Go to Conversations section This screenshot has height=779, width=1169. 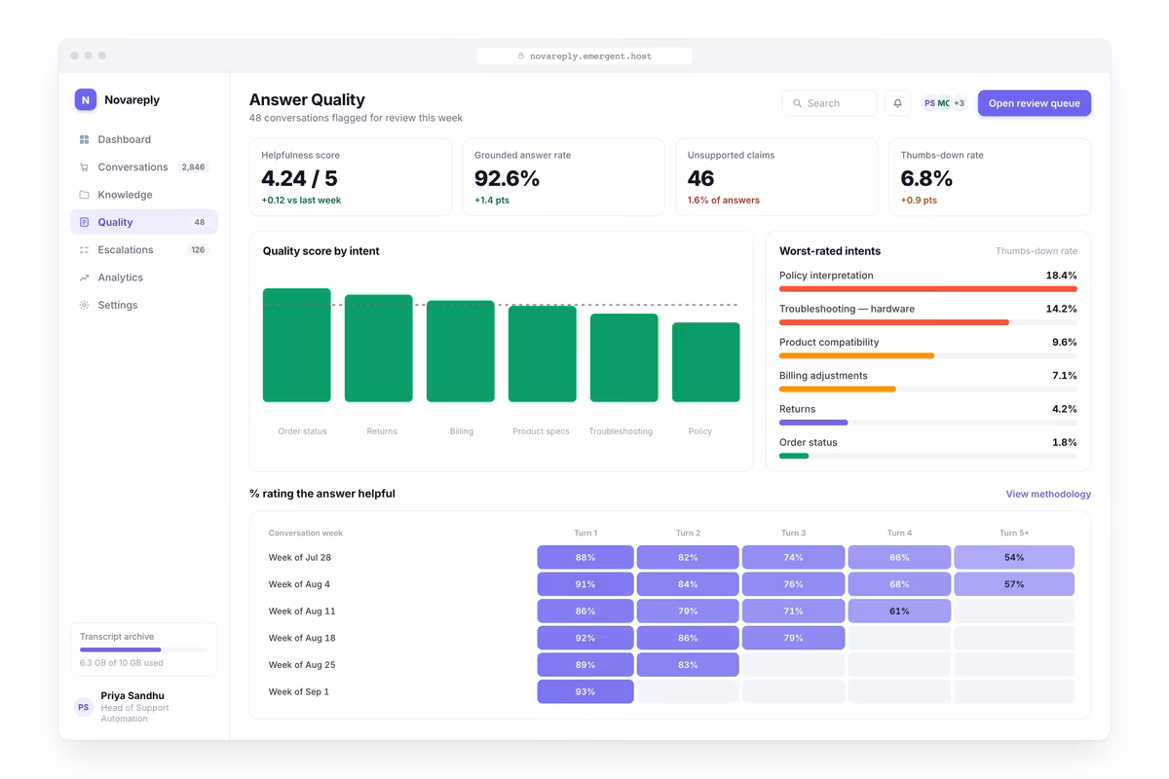tap(144, 167)
